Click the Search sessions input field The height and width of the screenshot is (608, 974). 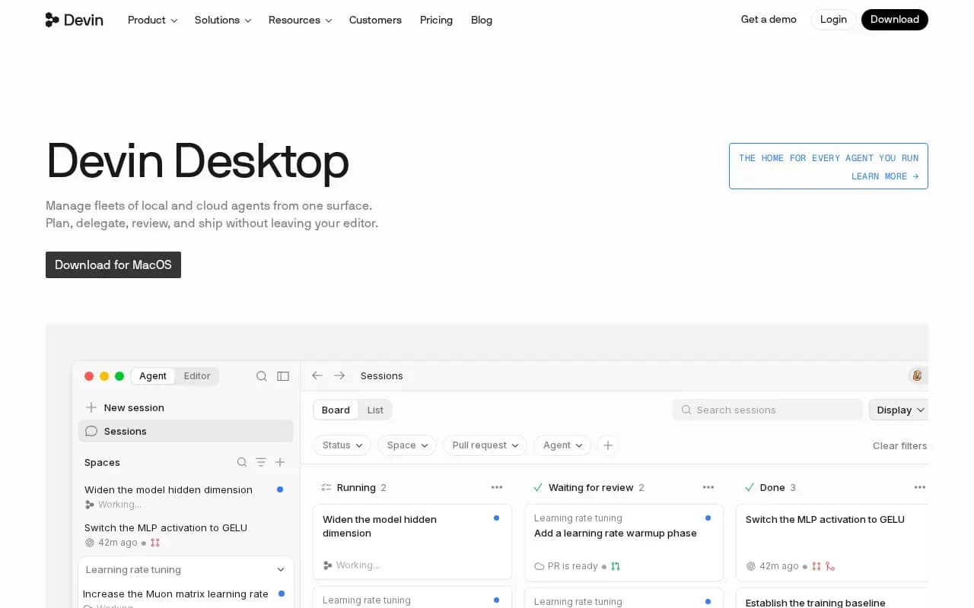click(768, 410)
